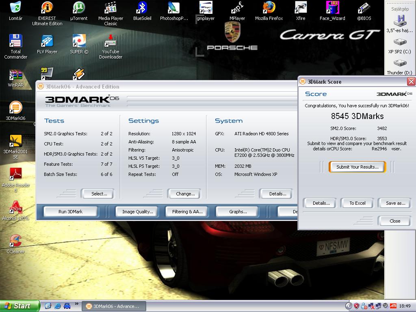Image resolution: width=416 pixels, height=312 pixels.
Task: Open the FLV Player shortcut
Action: point(47,44)
